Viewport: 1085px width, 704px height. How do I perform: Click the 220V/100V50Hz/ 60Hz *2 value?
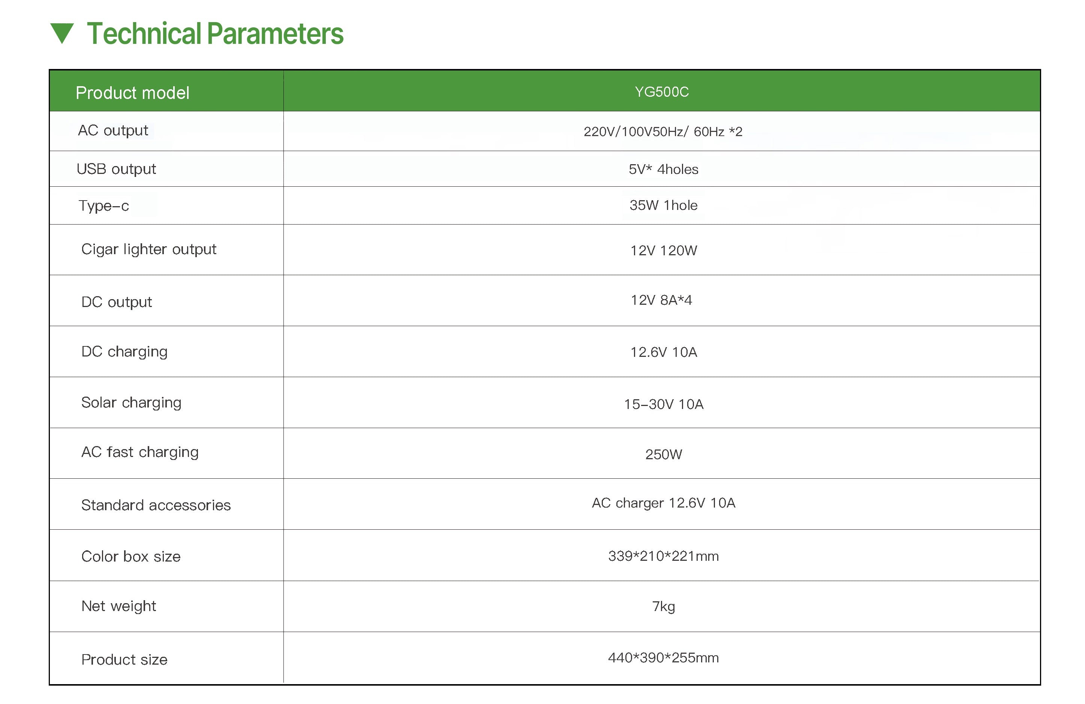point(663,132)
